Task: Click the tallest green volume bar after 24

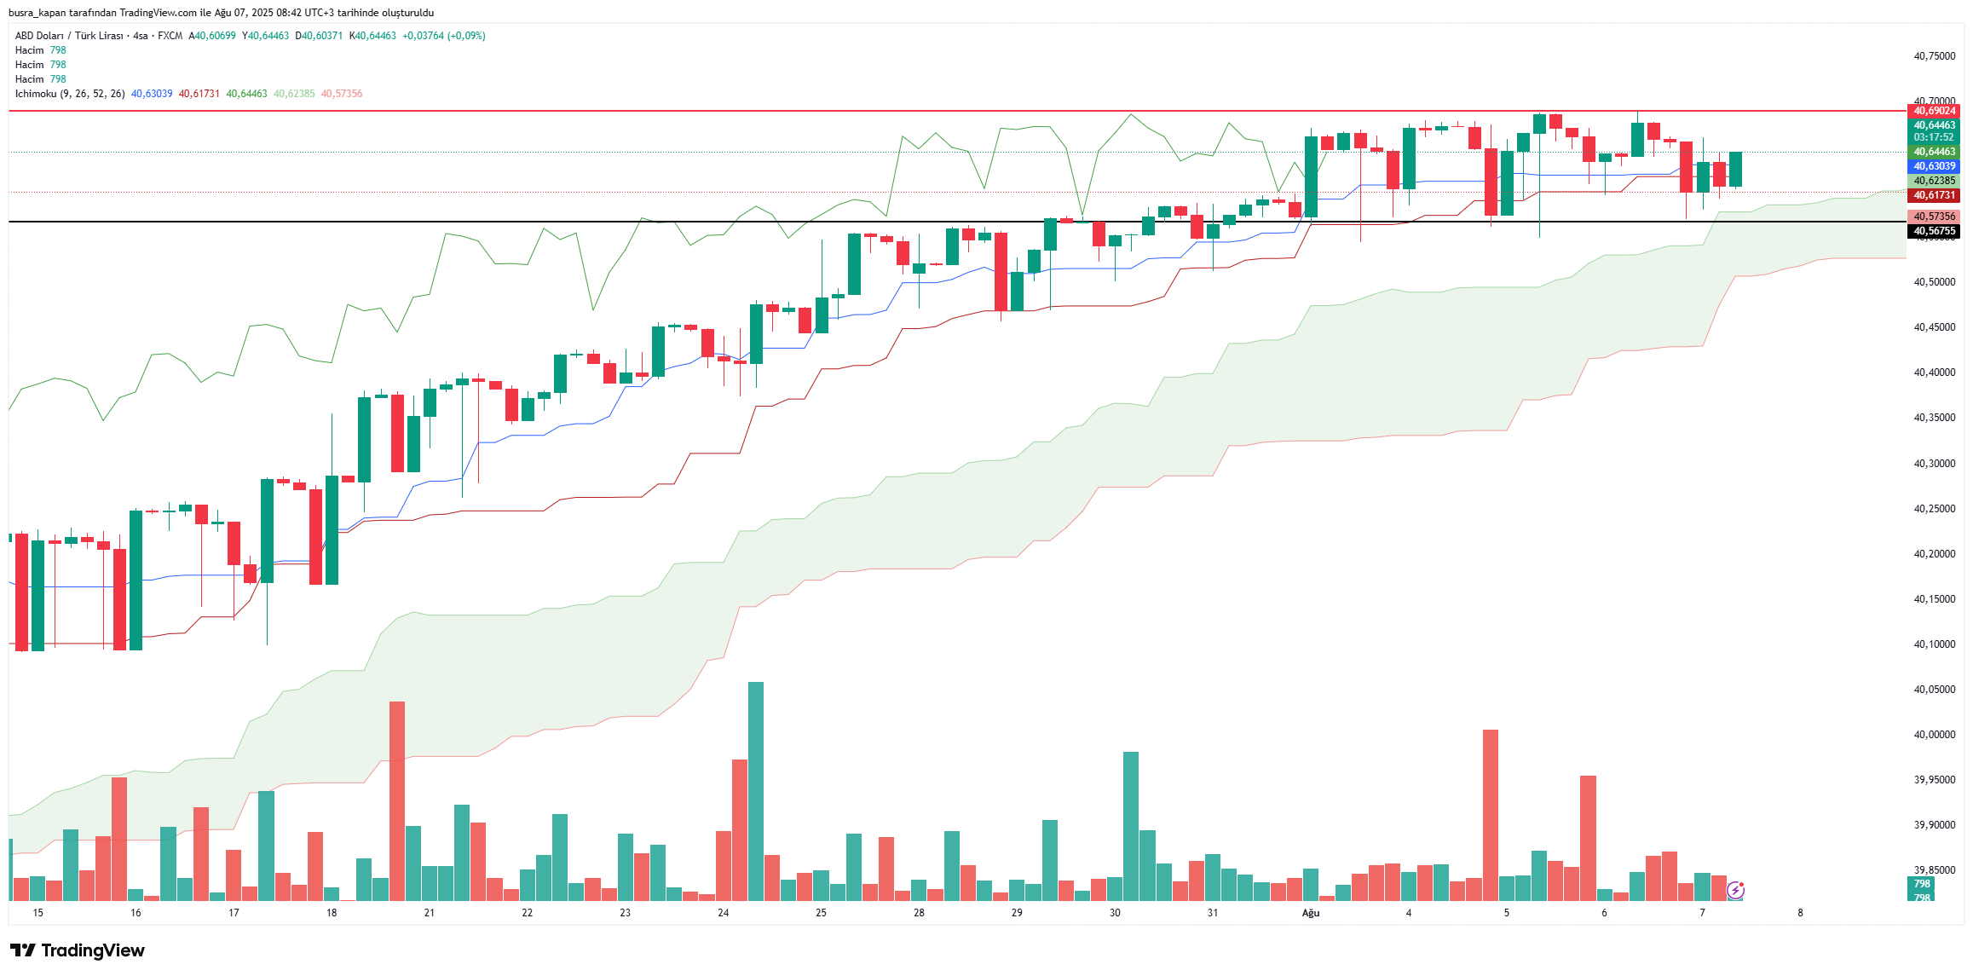Action: coord(756,791)
